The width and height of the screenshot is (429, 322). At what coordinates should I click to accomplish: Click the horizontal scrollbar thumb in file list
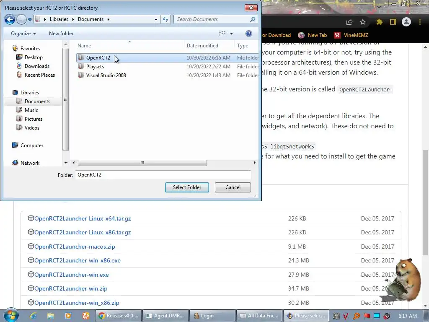142,163
